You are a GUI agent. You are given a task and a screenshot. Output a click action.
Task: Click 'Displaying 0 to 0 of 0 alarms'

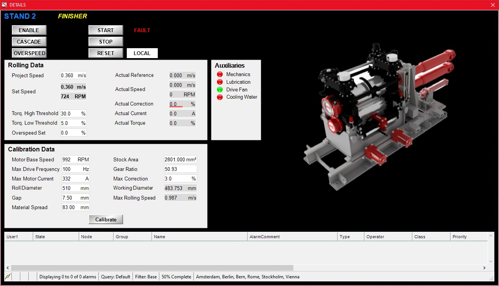click(68, 276)
